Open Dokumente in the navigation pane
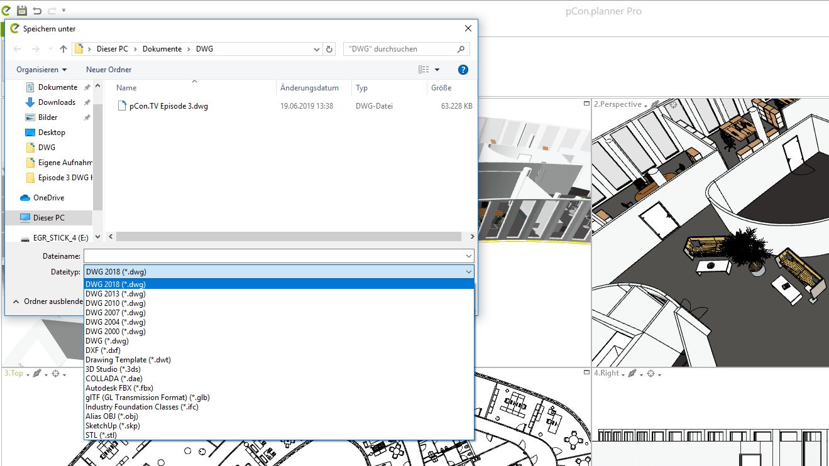Image resolution: width=829 pixels, height=466 pixels. pos(57,87)
